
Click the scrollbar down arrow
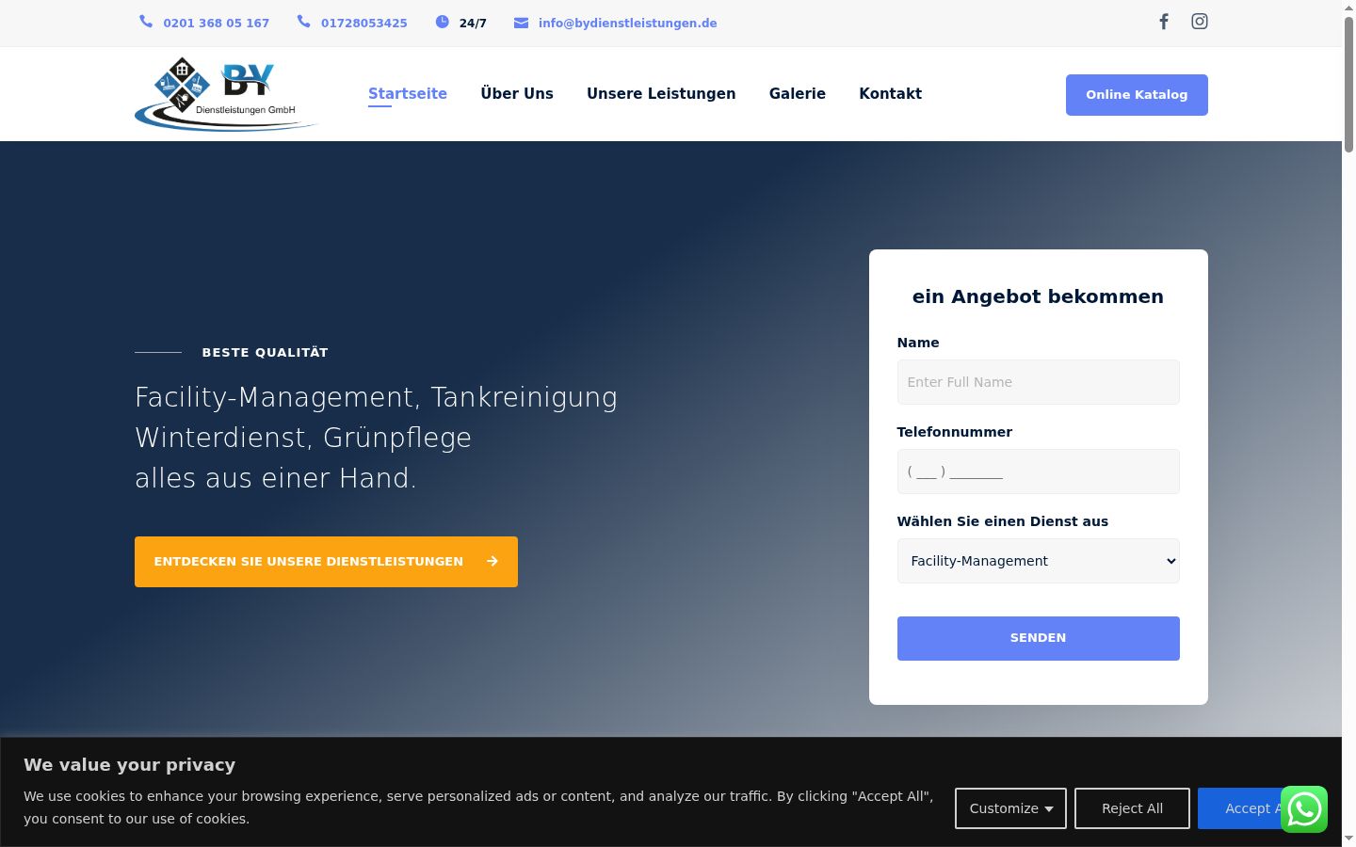[x=1348, y=839]
